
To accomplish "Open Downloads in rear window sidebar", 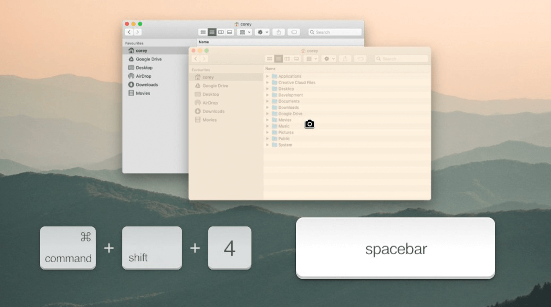I will (155, 85).
